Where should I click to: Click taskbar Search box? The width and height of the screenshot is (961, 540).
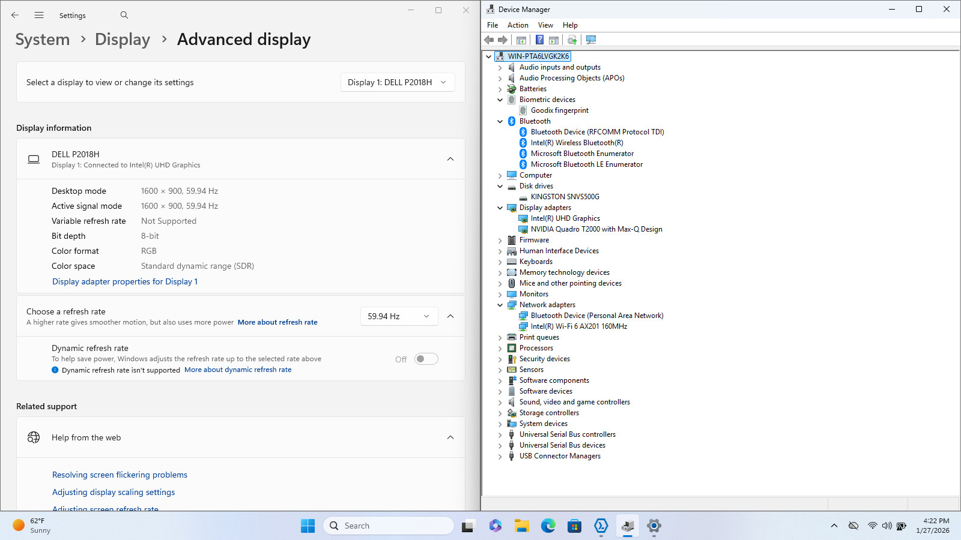pyautogui.click(x=389, y=526)
